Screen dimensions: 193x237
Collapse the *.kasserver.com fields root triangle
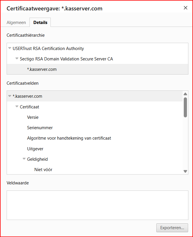click(10, 96)
